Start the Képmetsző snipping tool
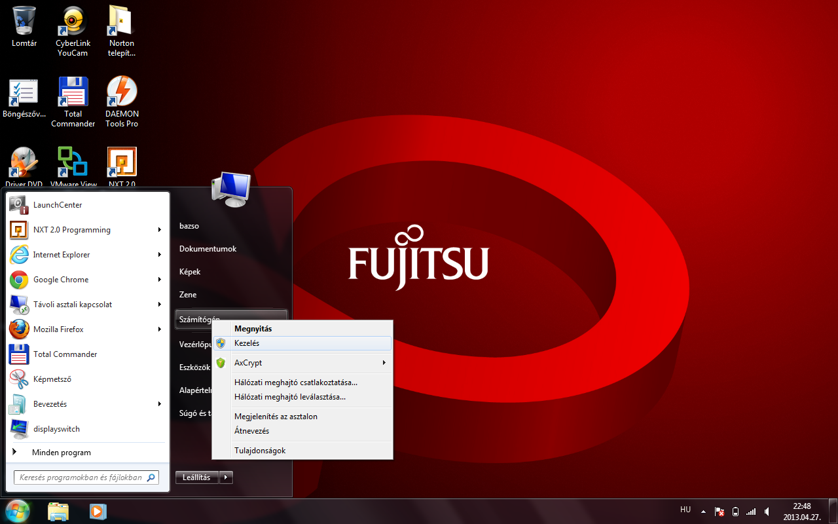Image resolution: width=838 pixels, height=524 pixels. click(x=88, y=379)
